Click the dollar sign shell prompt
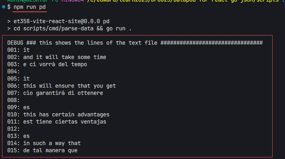Screen dimensions: 285x159 (9, 7)
